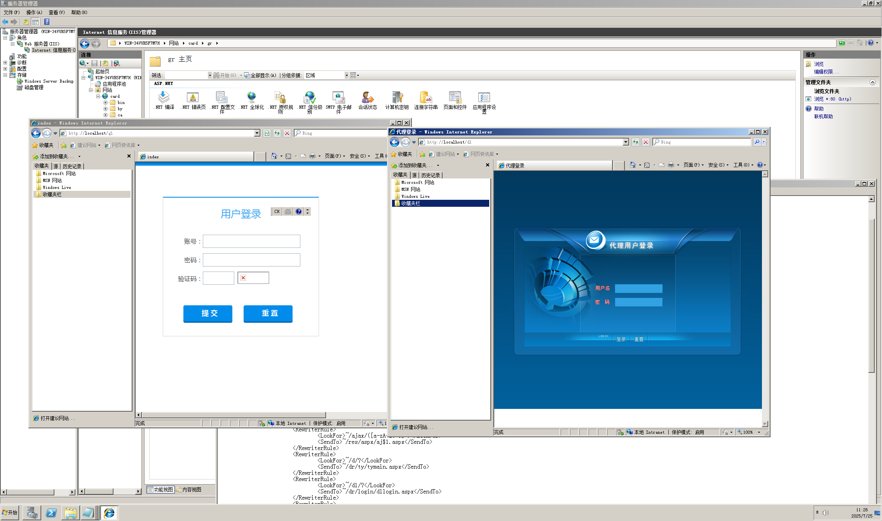Open the 分组依据 区域 dropdown
The width and height of the screenshot is (882, 521).
tap(346, 75)
